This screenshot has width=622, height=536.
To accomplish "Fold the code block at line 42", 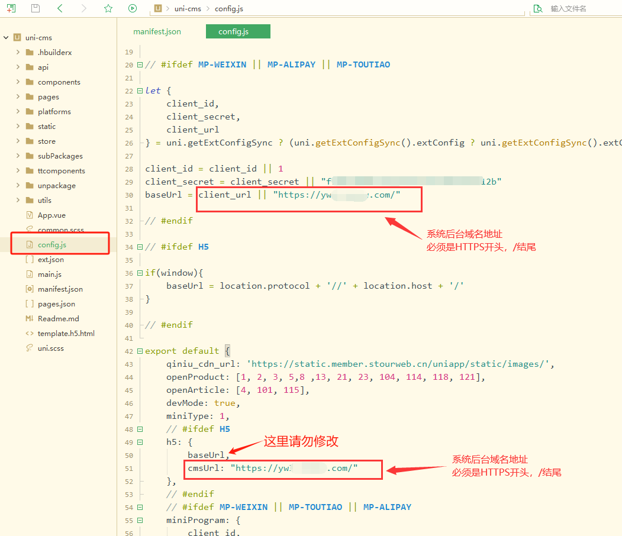I will click(x=140, y=351).
